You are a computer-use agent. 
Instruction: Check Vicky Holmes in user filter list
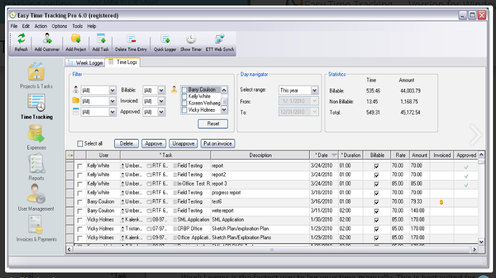[184, 110]
